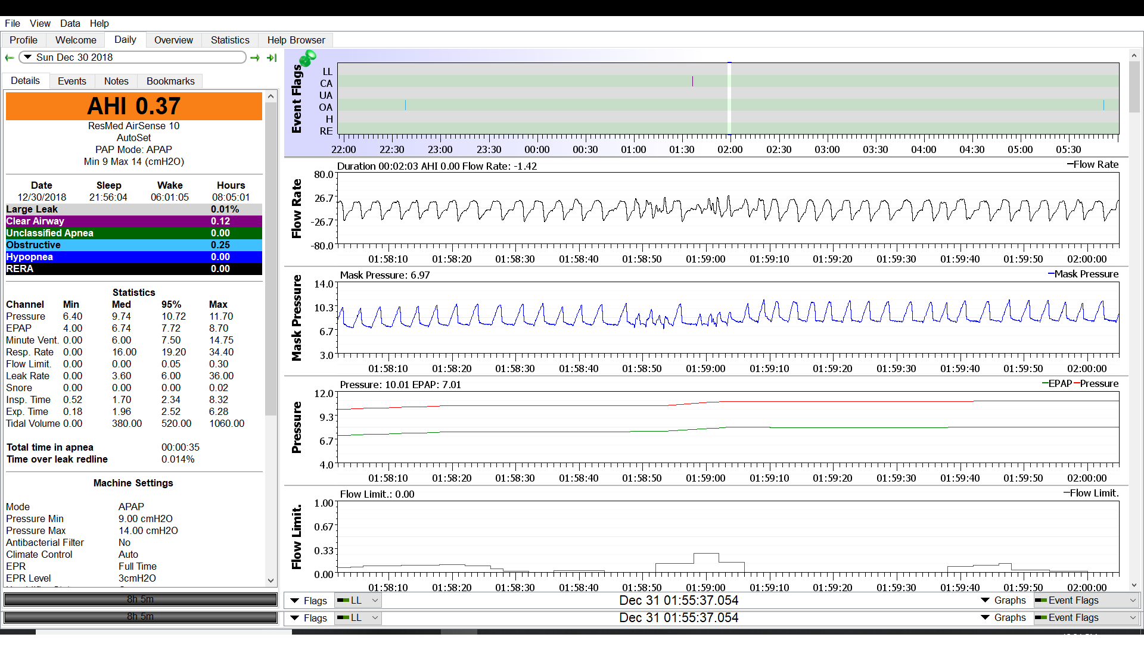Open the Statistics tab
Viewport: 1144px width, 659px height.
(230, 40)
